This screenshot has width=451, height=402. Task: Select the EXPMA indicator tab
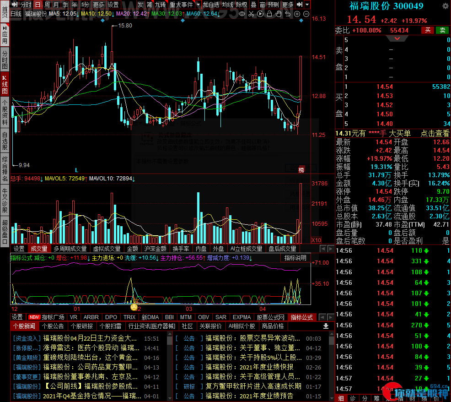(242, 317)
